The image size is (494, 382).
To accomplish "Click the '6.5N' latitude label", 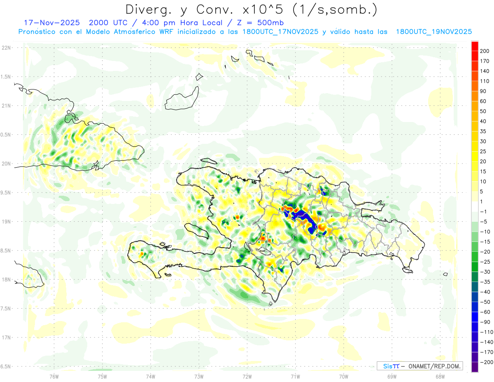I will (6, 366).
